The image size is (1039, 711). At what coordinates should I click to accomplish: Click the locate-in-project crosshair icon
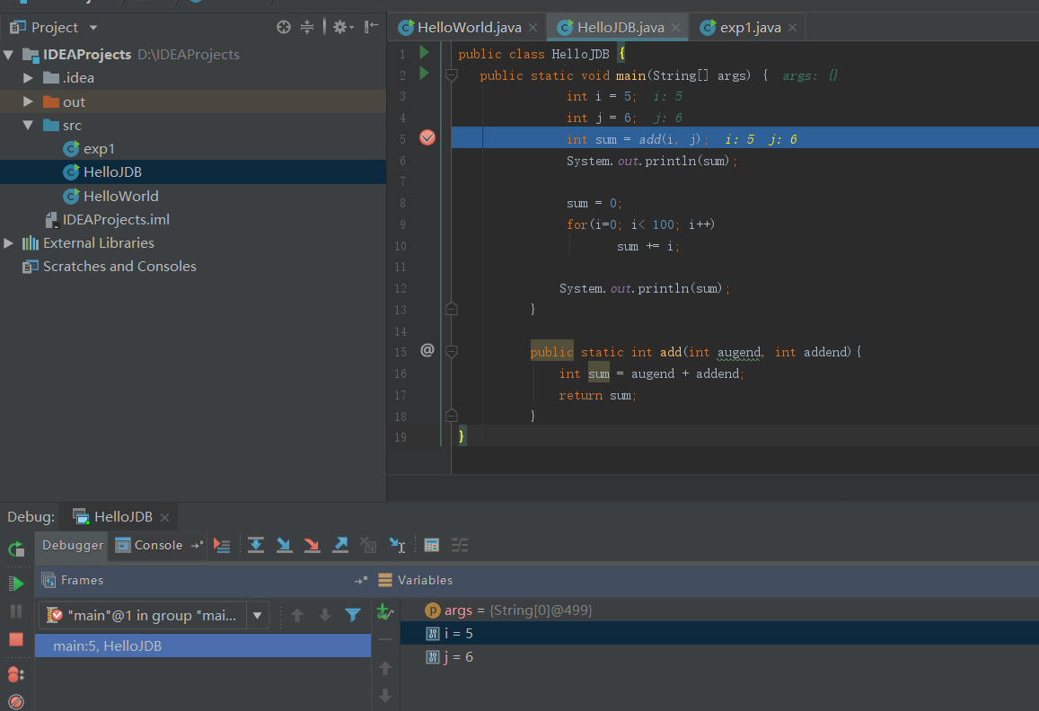[x=284, y=27]
